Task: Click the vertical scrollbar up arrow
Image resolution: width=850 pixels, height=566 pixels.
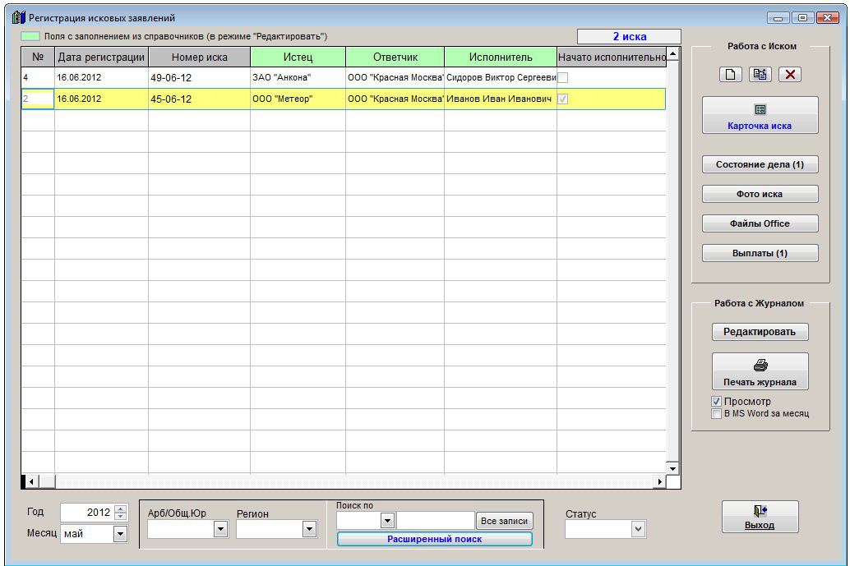Action: tap(672, 53)
